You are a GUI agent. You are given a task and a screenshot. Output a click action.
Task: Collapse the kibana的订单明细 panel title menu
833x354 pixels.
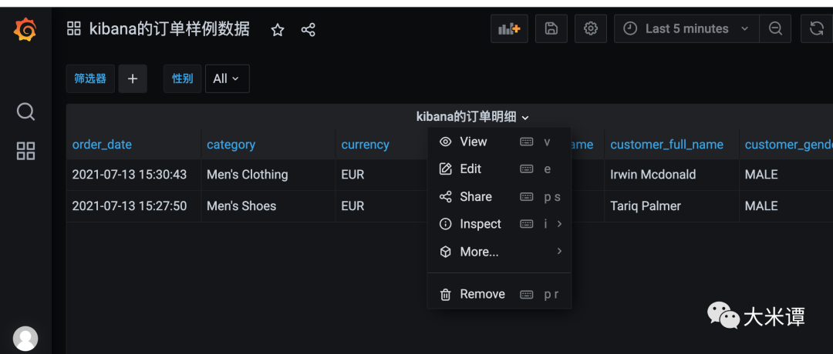(x=473, y=117)
